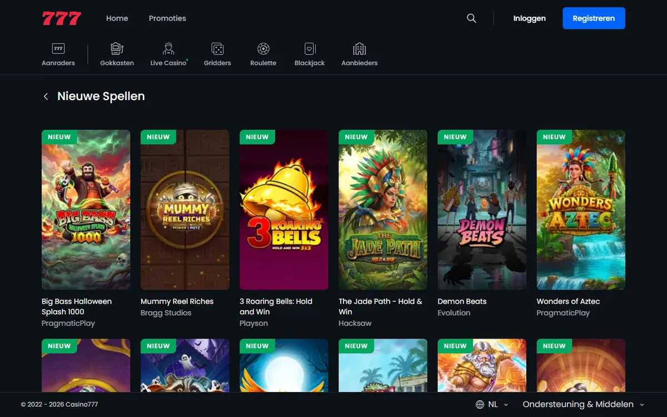Screen dimensions: 667x417
Task: Open the Live Casino dealer icon
Action: [x=168, y=49]
